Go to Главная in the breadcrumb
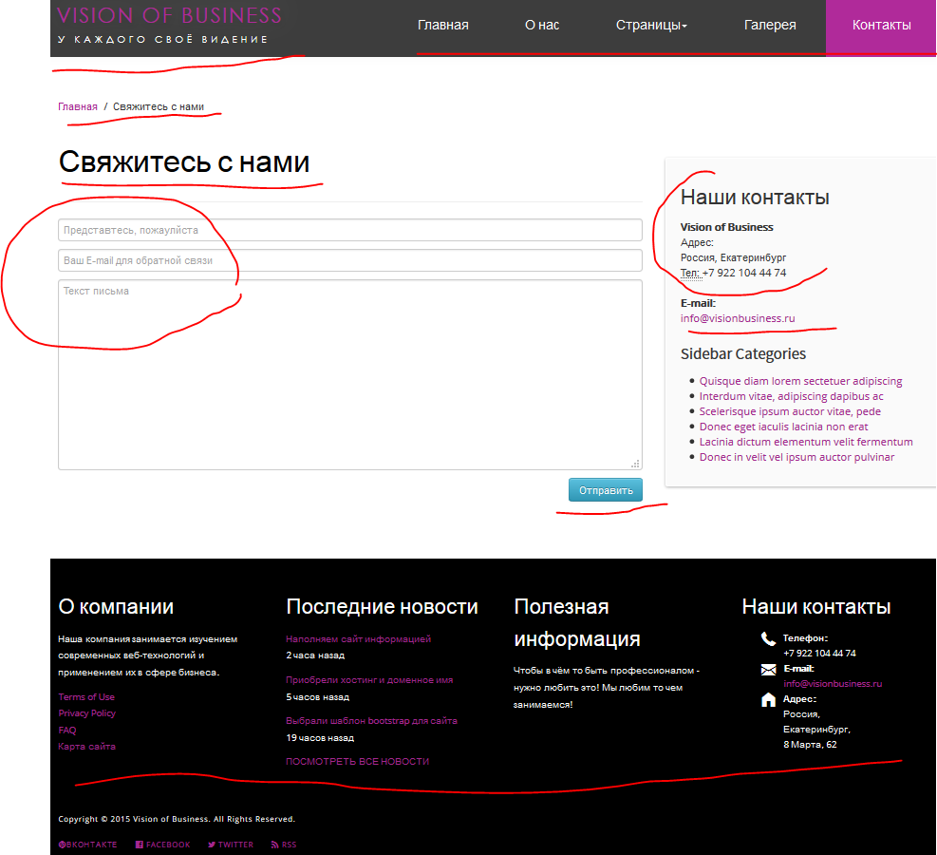This screenshot has height=855, width=937. (78, 106)
